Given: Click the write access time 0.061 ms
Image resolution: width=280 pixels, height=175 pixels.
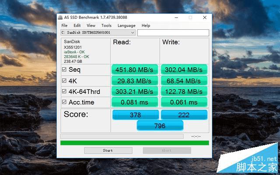Looking at the screenshot, I should [184, 102].
